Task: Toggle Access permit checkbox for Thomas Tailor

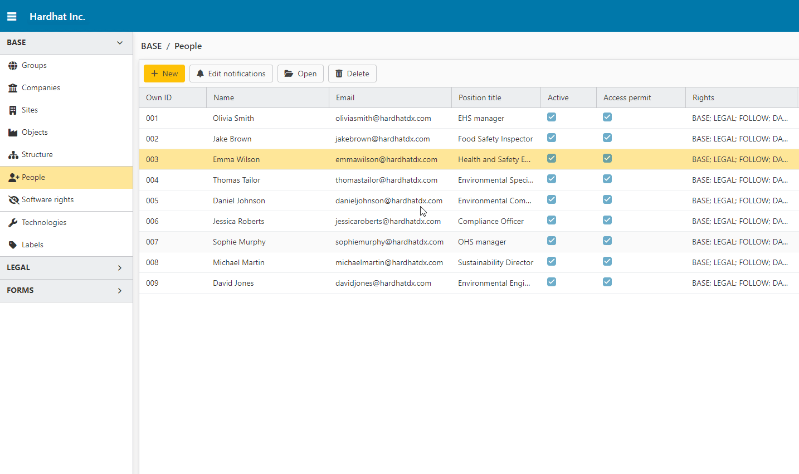Action: coord(607,179)
